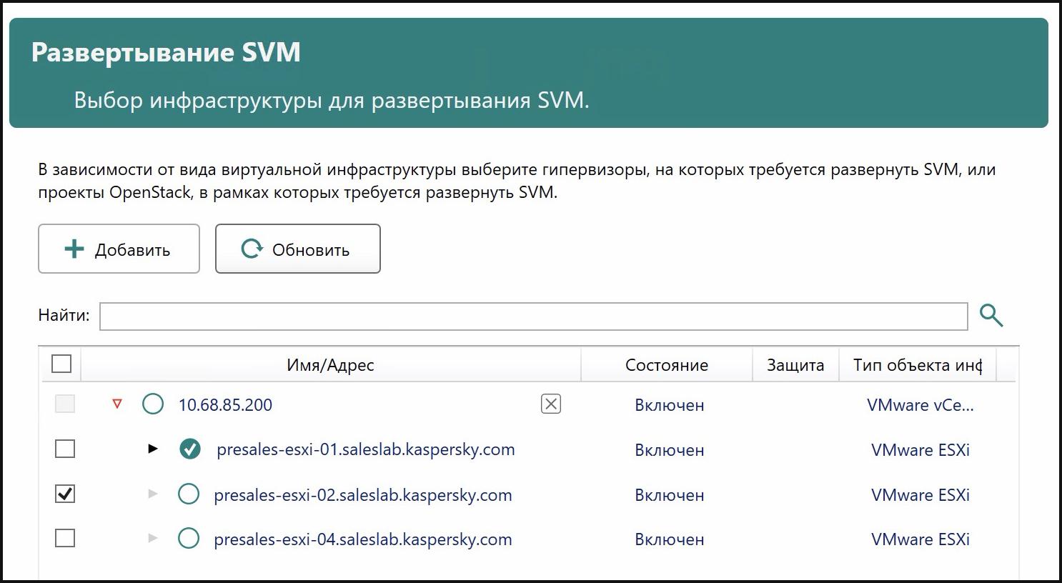The image size is (1062, 583).
Task: Click the Обновить button
Action: click(298, 249)
